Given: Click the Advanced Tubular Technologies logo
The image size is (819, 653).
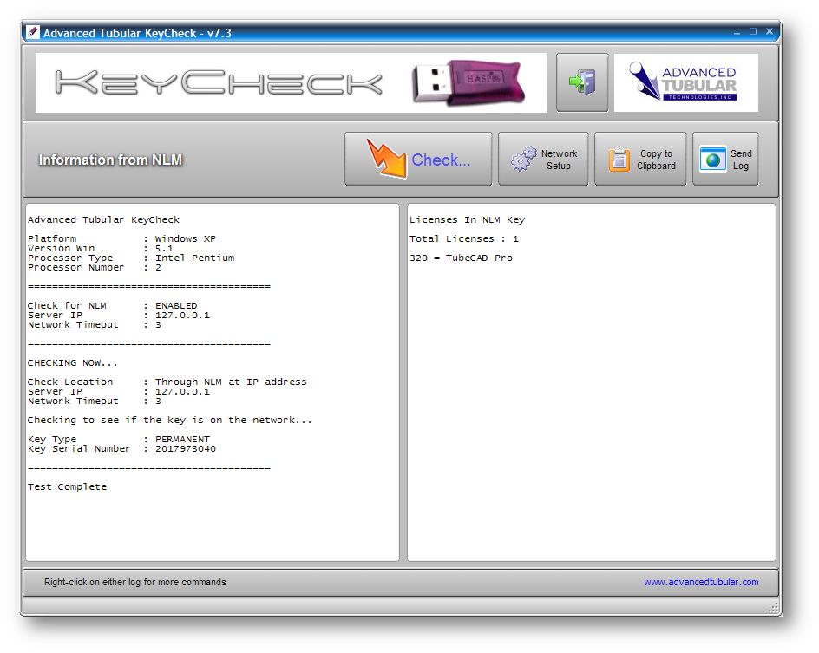Looking at the screenshot, I should 685,82.
